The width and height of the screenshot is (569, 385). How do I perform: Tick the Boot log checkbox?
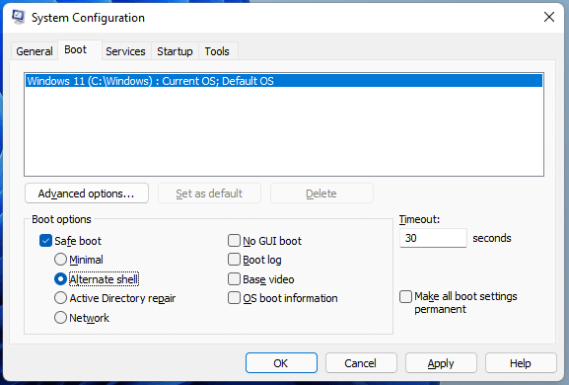point(234,260)
